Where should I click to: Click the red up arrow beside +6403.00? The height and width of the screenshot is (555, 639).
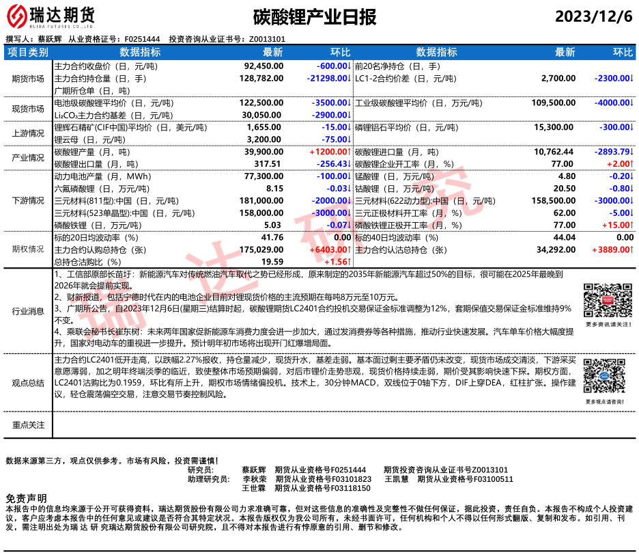click(x=349, y=249)
